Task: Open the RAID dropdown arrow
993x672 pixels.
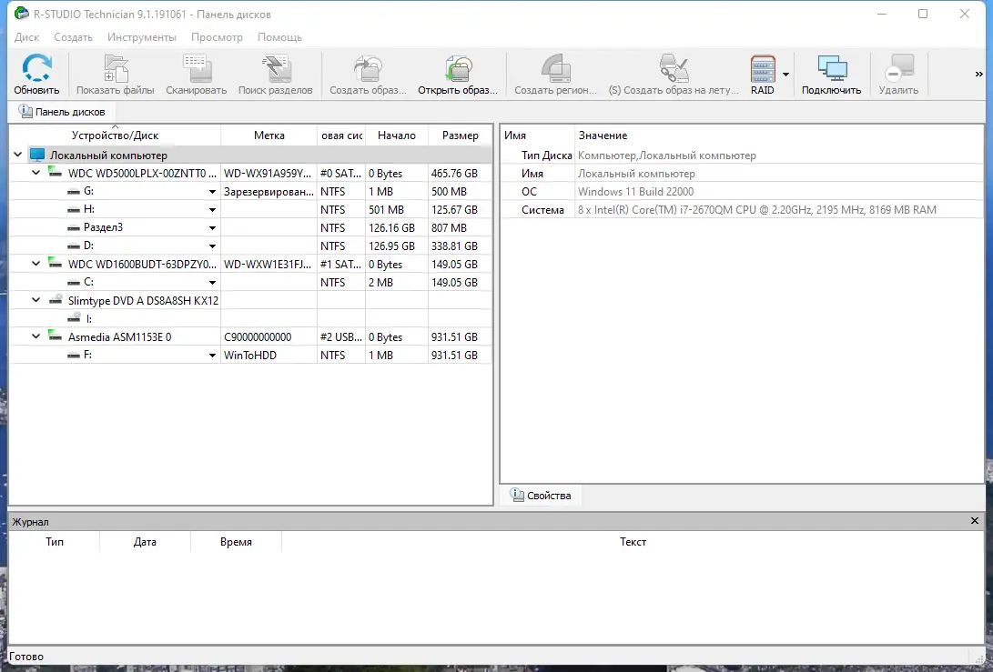Action: (785, 74)
